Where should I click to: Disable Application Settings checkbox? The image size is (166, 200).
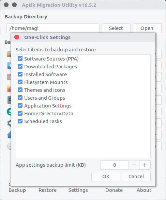(20, 105)
